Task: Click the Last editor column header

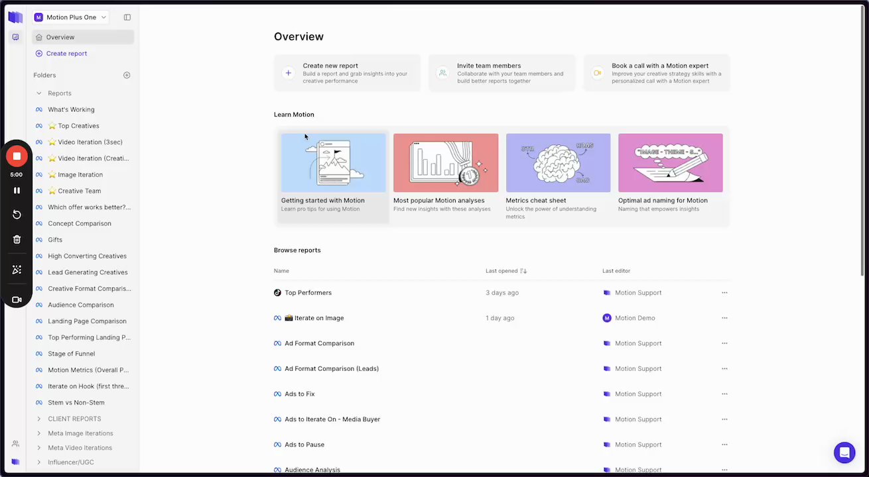Action: (x=616, y=271)
